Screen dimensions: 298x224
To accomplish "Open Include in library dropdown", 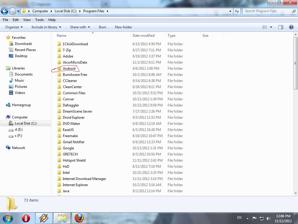I will (46, 27).
